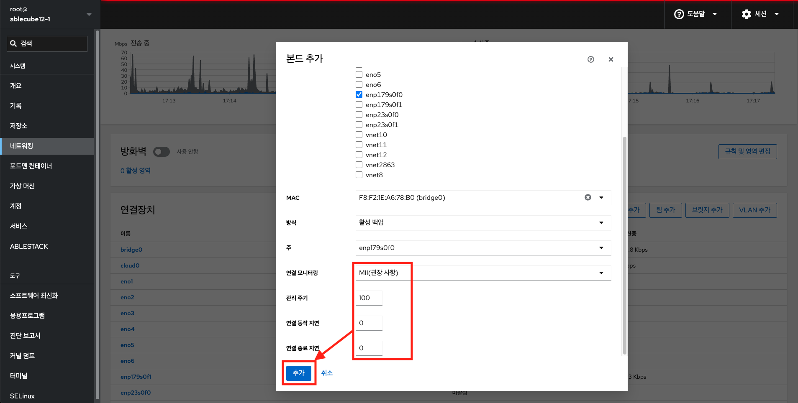The image size is (798, 403).
Task: Expand the 연결 모니터링 dropdown
Action: (483, 273)
